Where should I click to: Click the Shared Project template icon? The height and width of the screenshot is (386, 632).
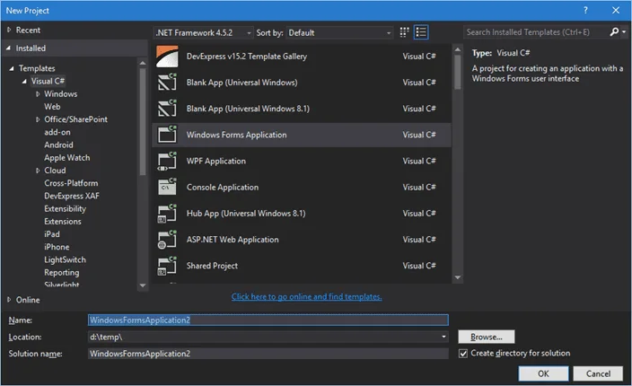167,266
